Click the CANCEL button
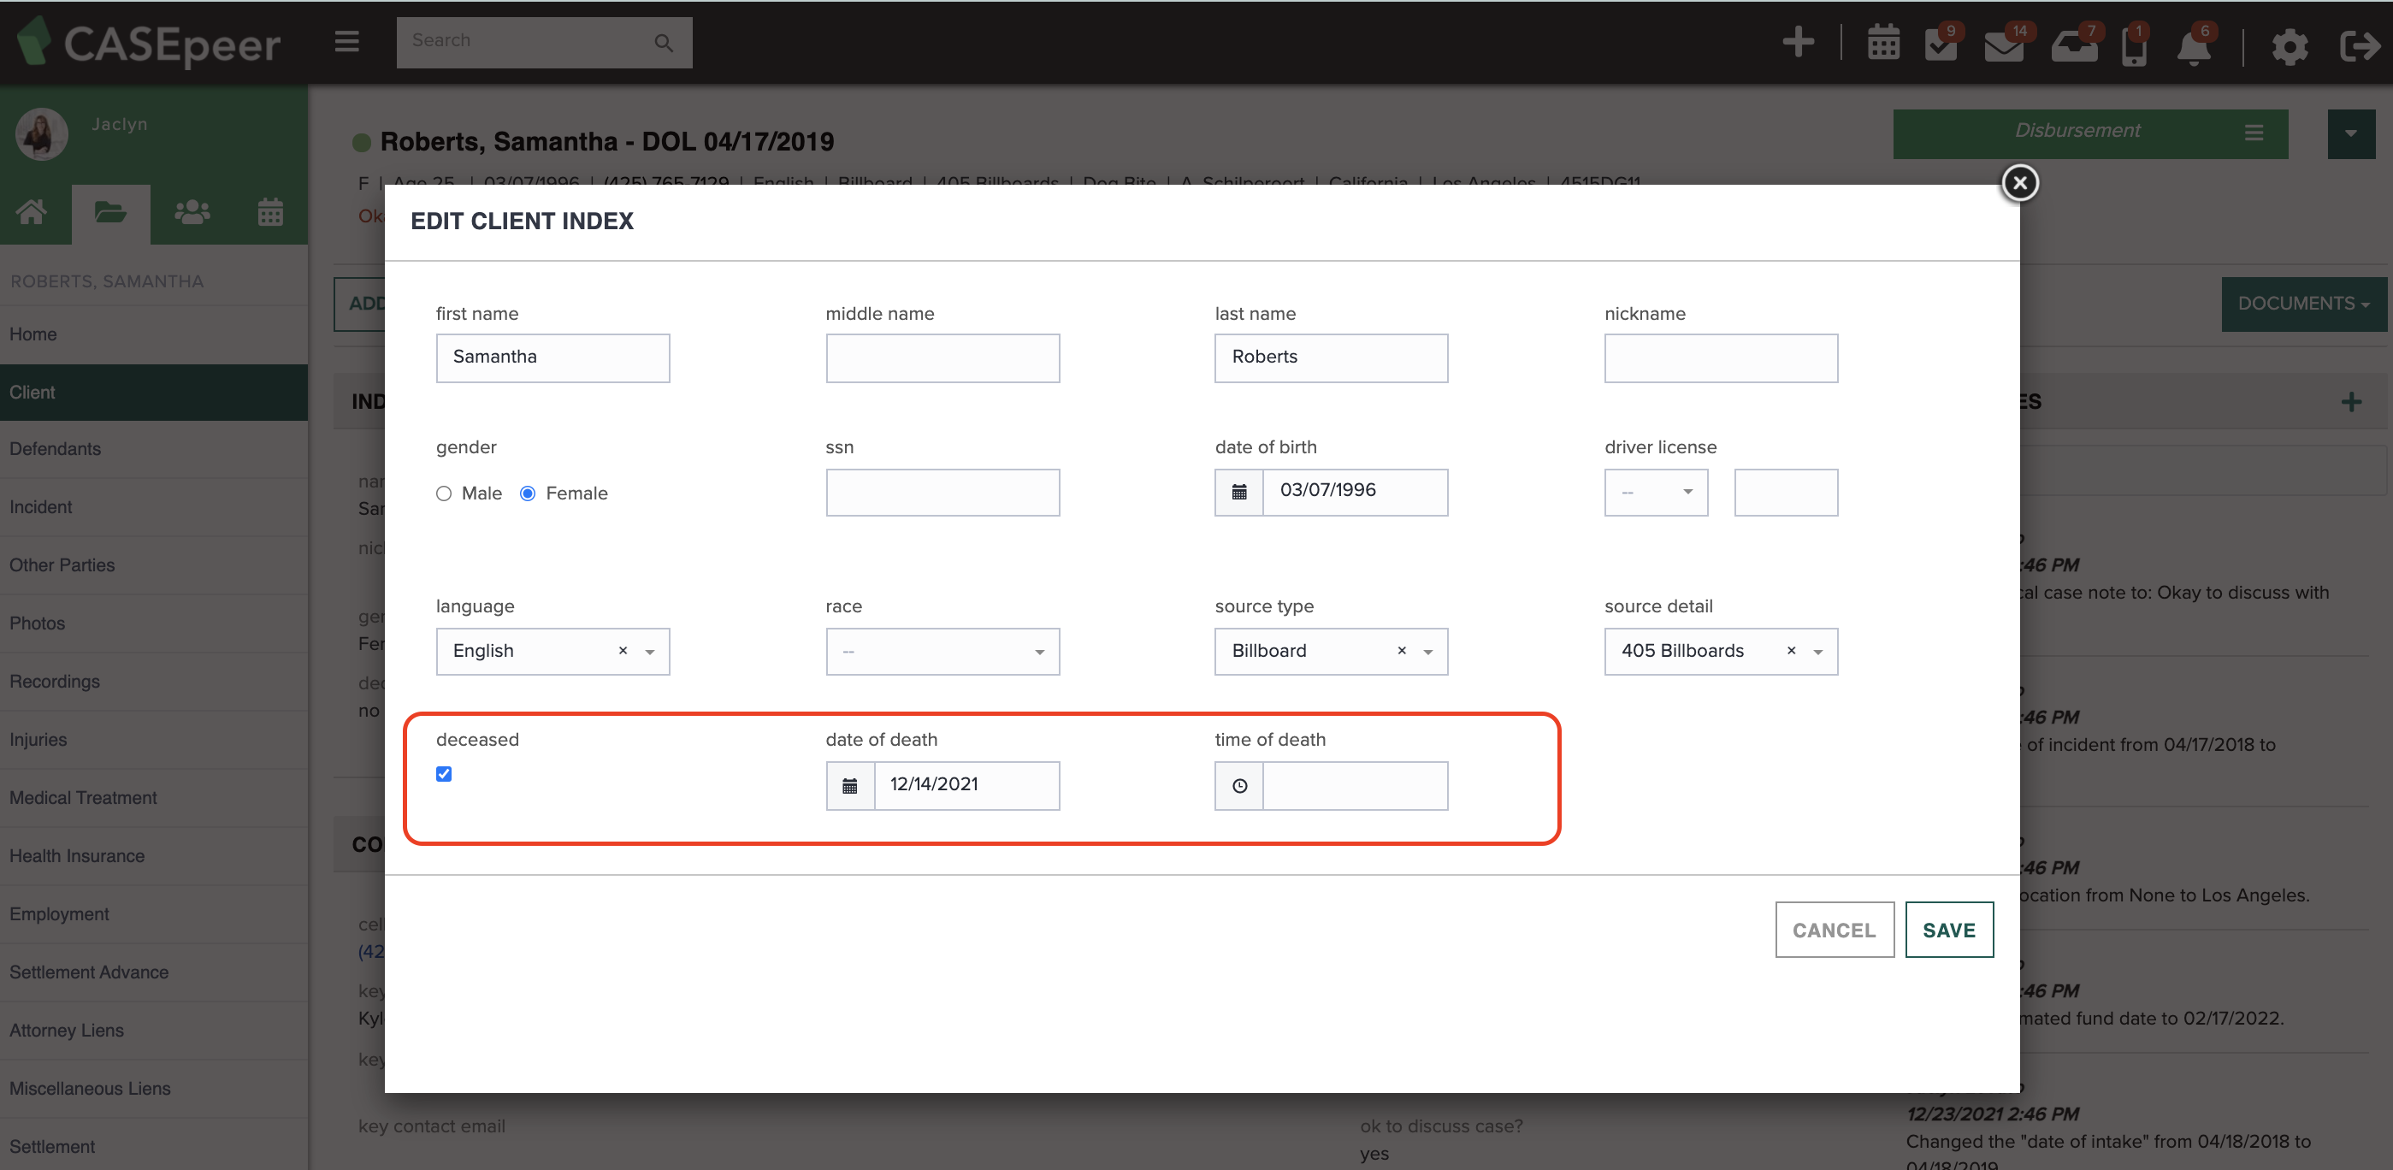Image resolution: width=2393 pixels, height=1170 pixels. 1834,930
